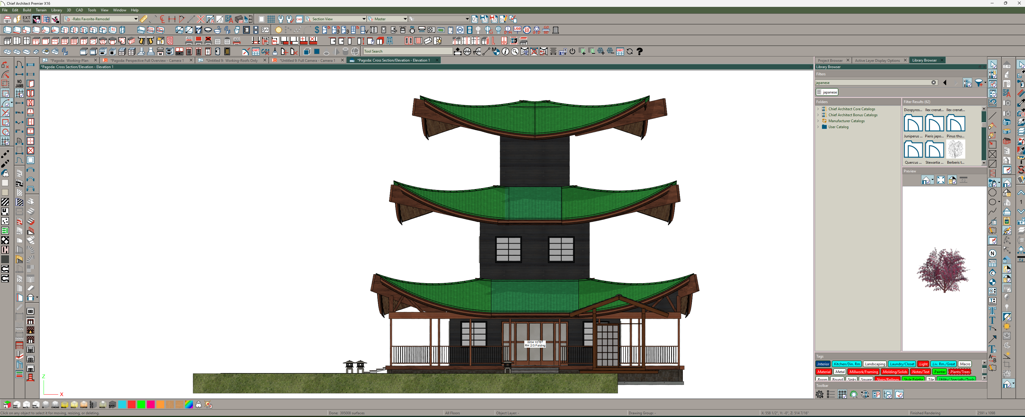Open the Terrain menu
The image size is (1025, 417).
(x=41, y=10)
